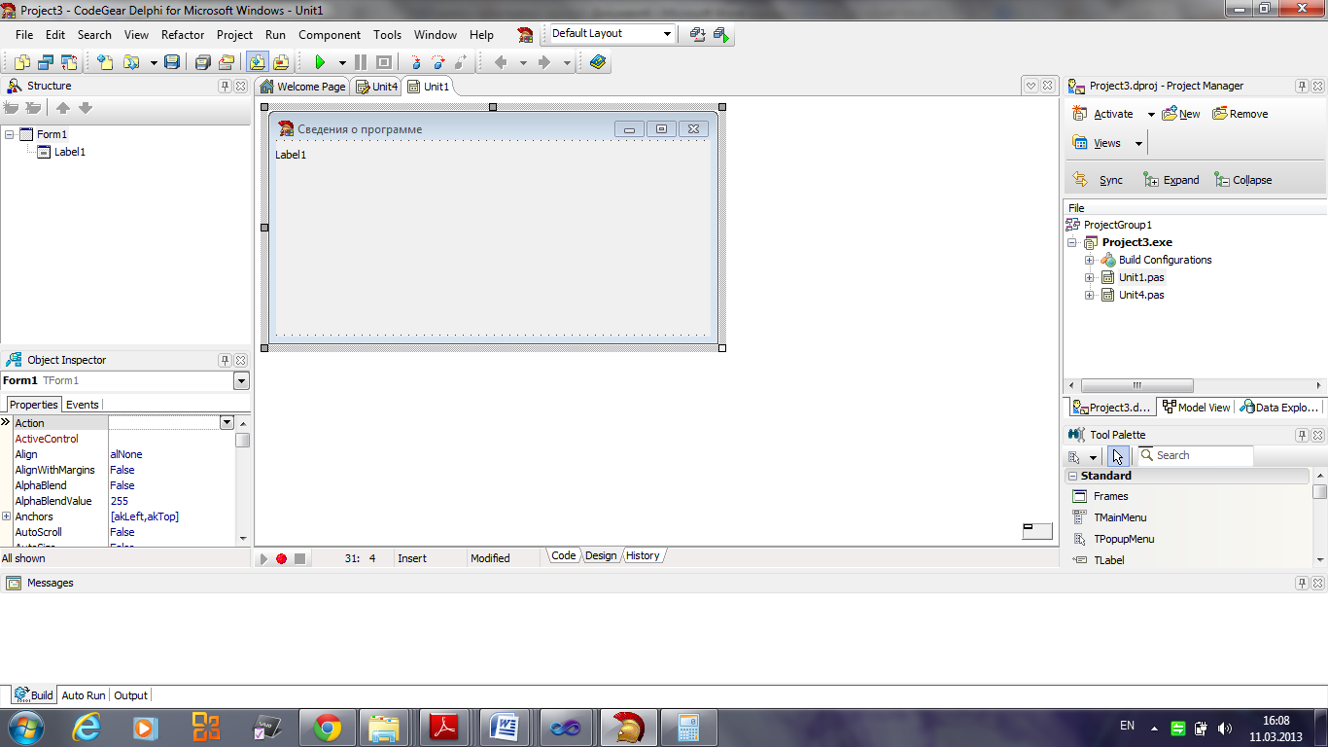Image resolution: width=1328 pixels, height=747 pixels.
Task: Run the program with green arrow
Action: pos(320,62)
